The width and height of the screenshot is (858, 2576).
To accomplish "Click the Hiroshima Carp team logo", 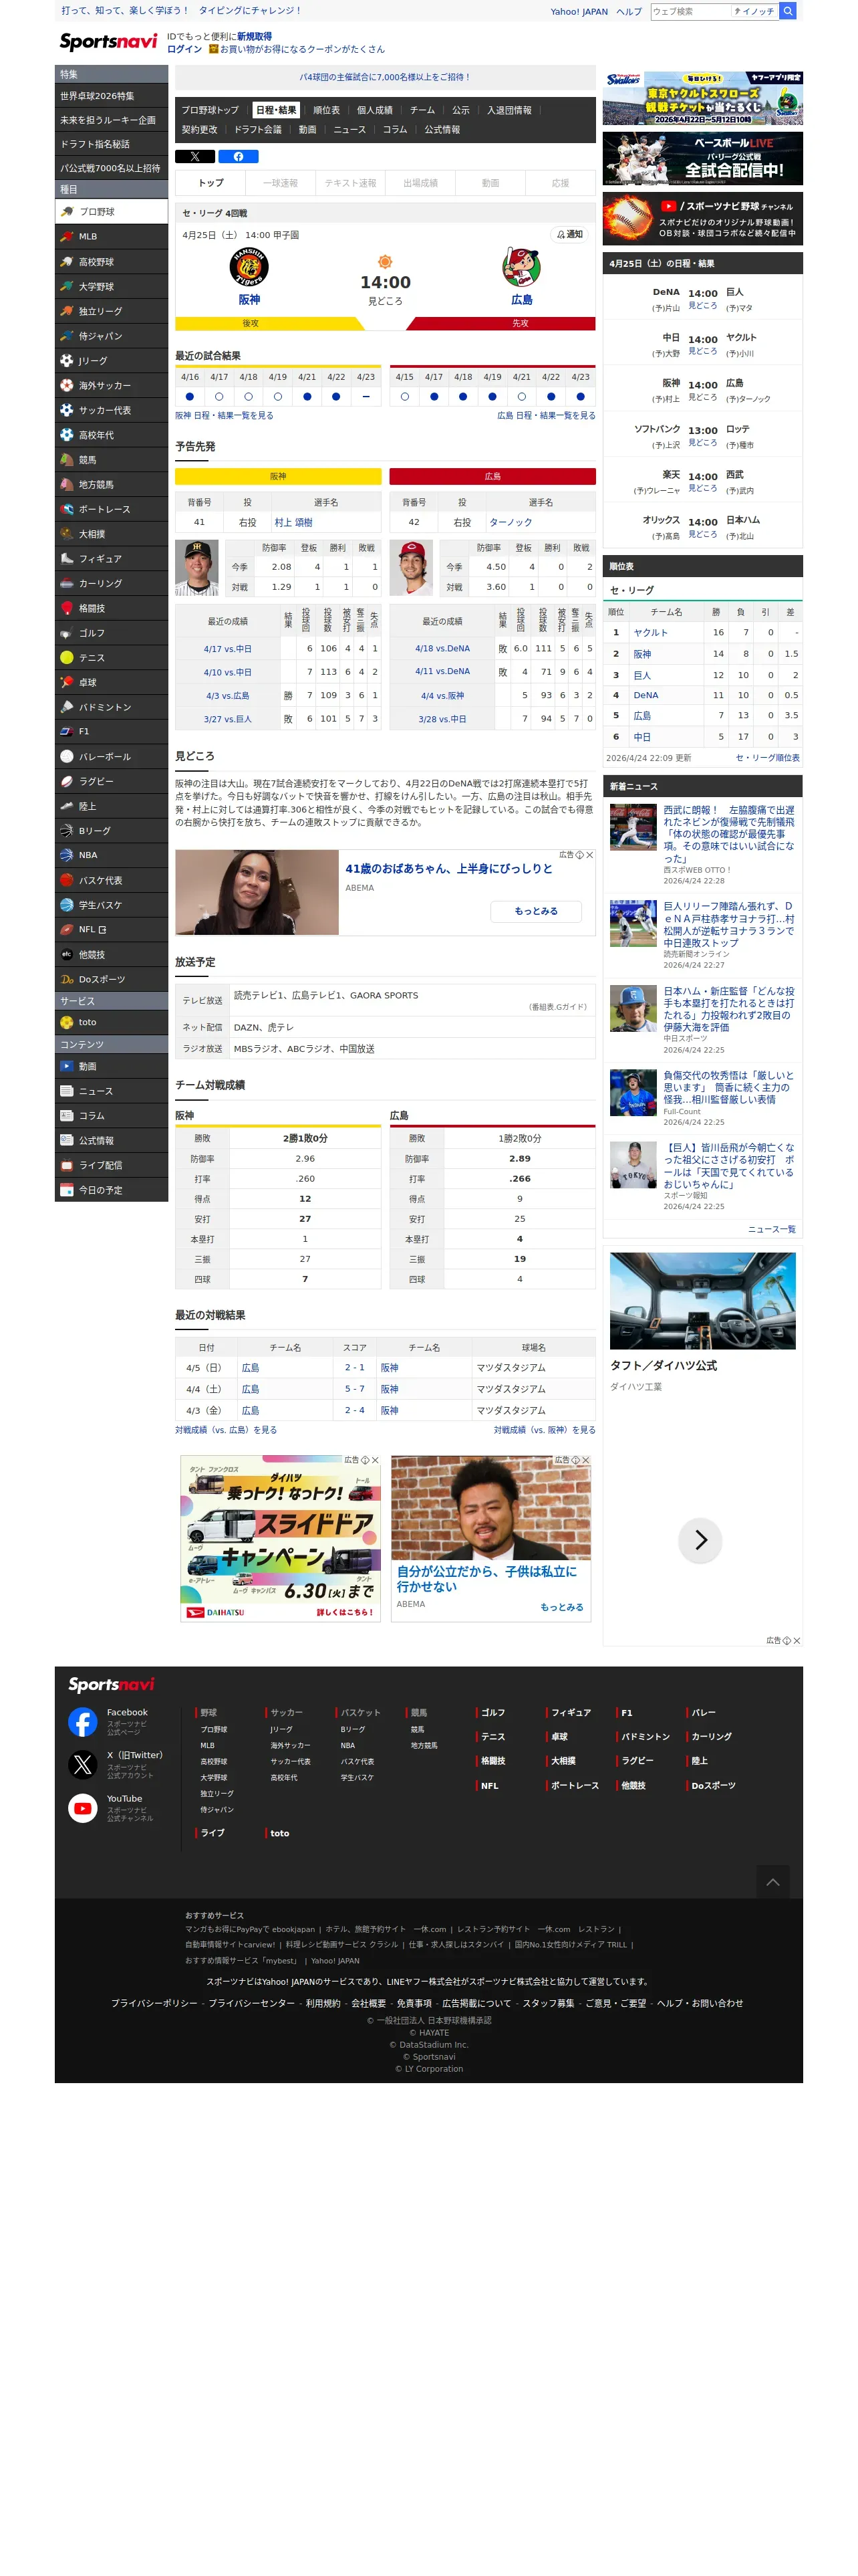I will pos(521,267).
